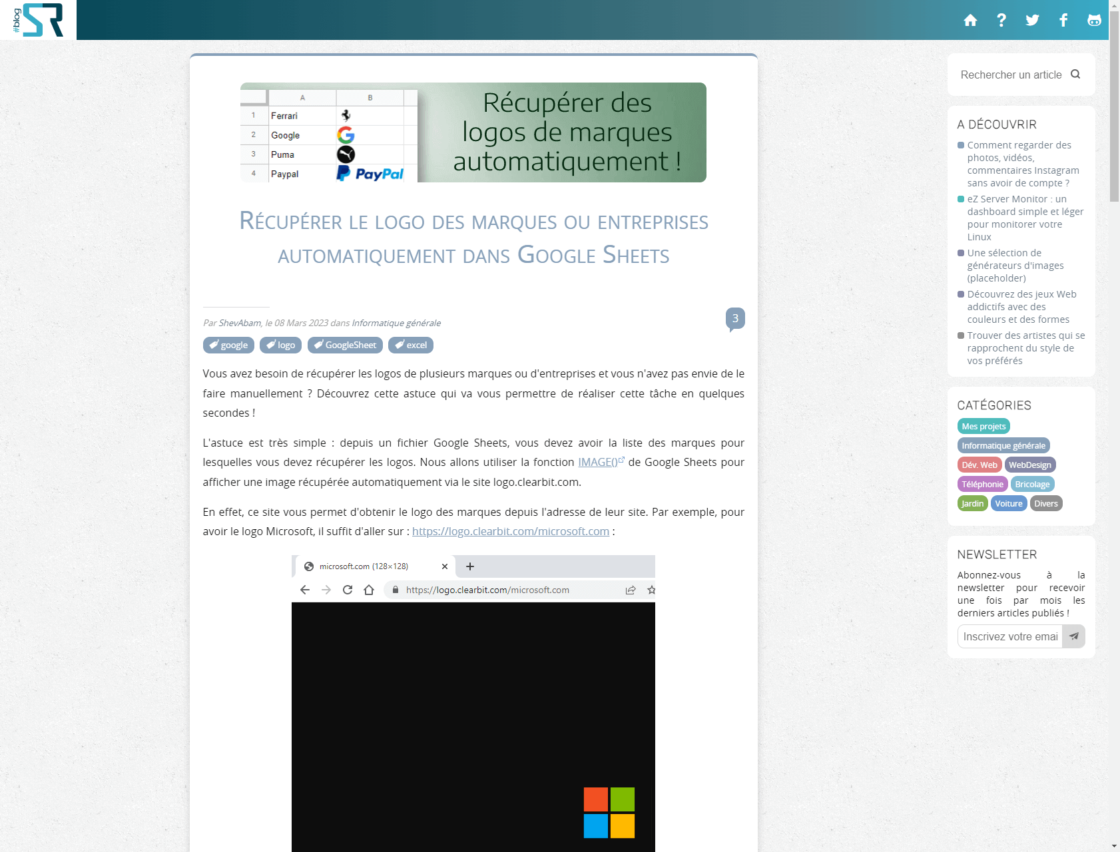Open the eZ Server Monitor article link
Image resolution: width=1120 pixels, height=852 pixels.
(1025, 218)
